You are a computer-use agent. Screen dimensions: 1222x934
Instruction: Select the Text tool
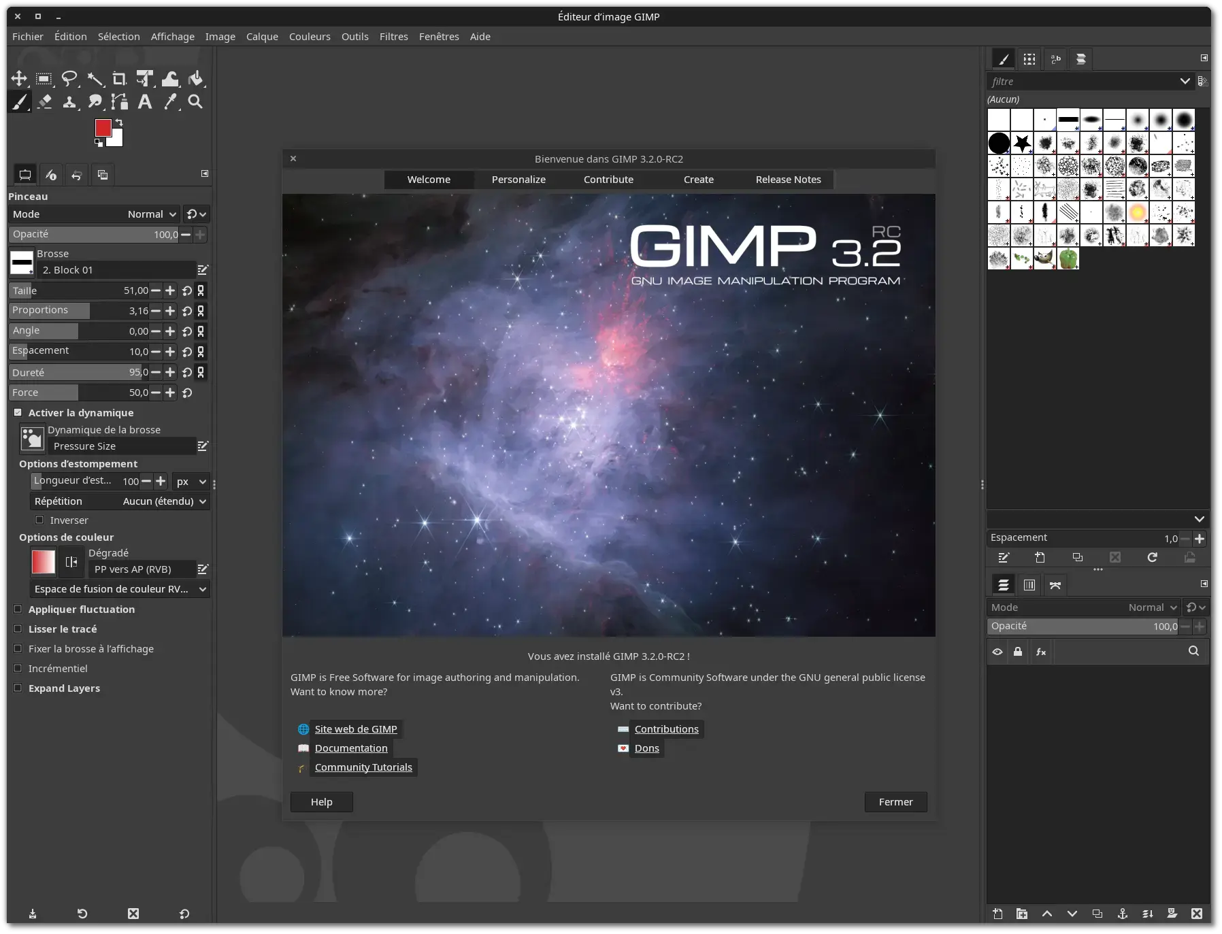145,102
